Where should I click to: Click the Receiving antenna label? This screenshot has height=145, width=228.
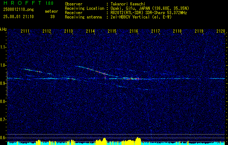[x=83, y=17]
